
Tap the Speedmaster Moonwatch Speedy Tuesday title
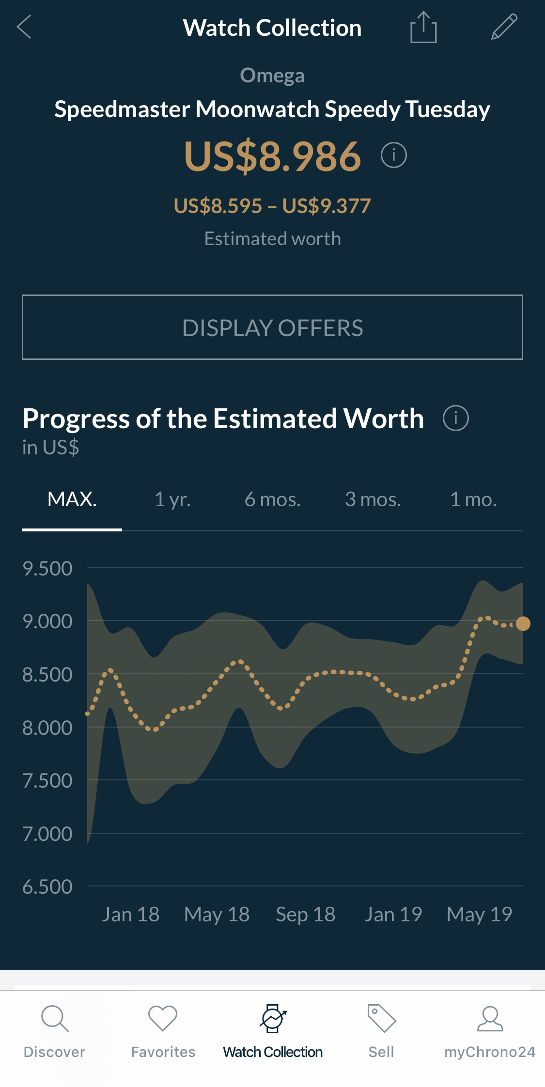tap(272, 109)
